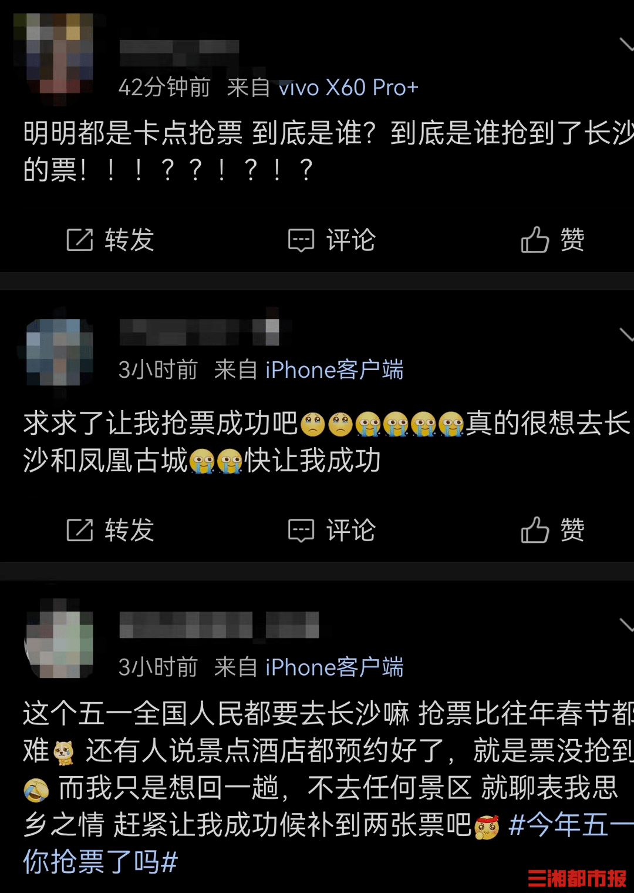Like the first post with the thumbs-up icon

pyautogui.click(x=535, y=240)
